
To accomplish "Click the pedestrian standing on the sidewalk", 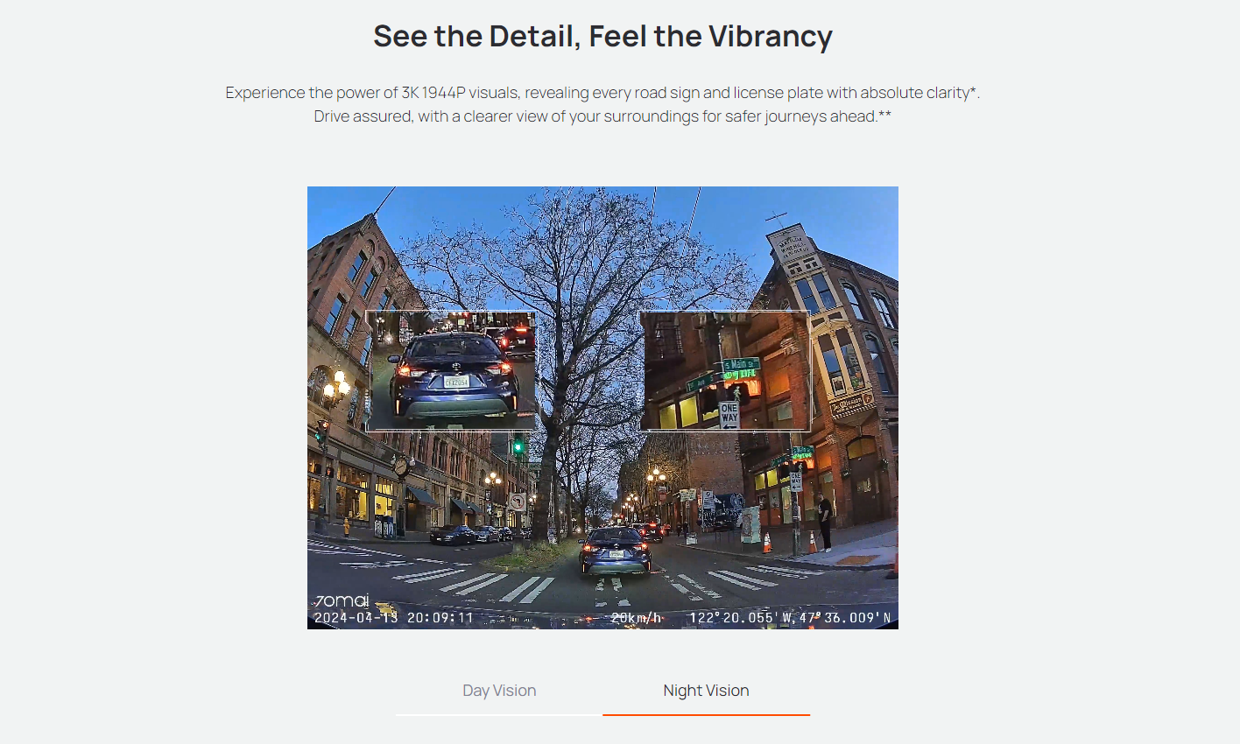I will 824,522.
